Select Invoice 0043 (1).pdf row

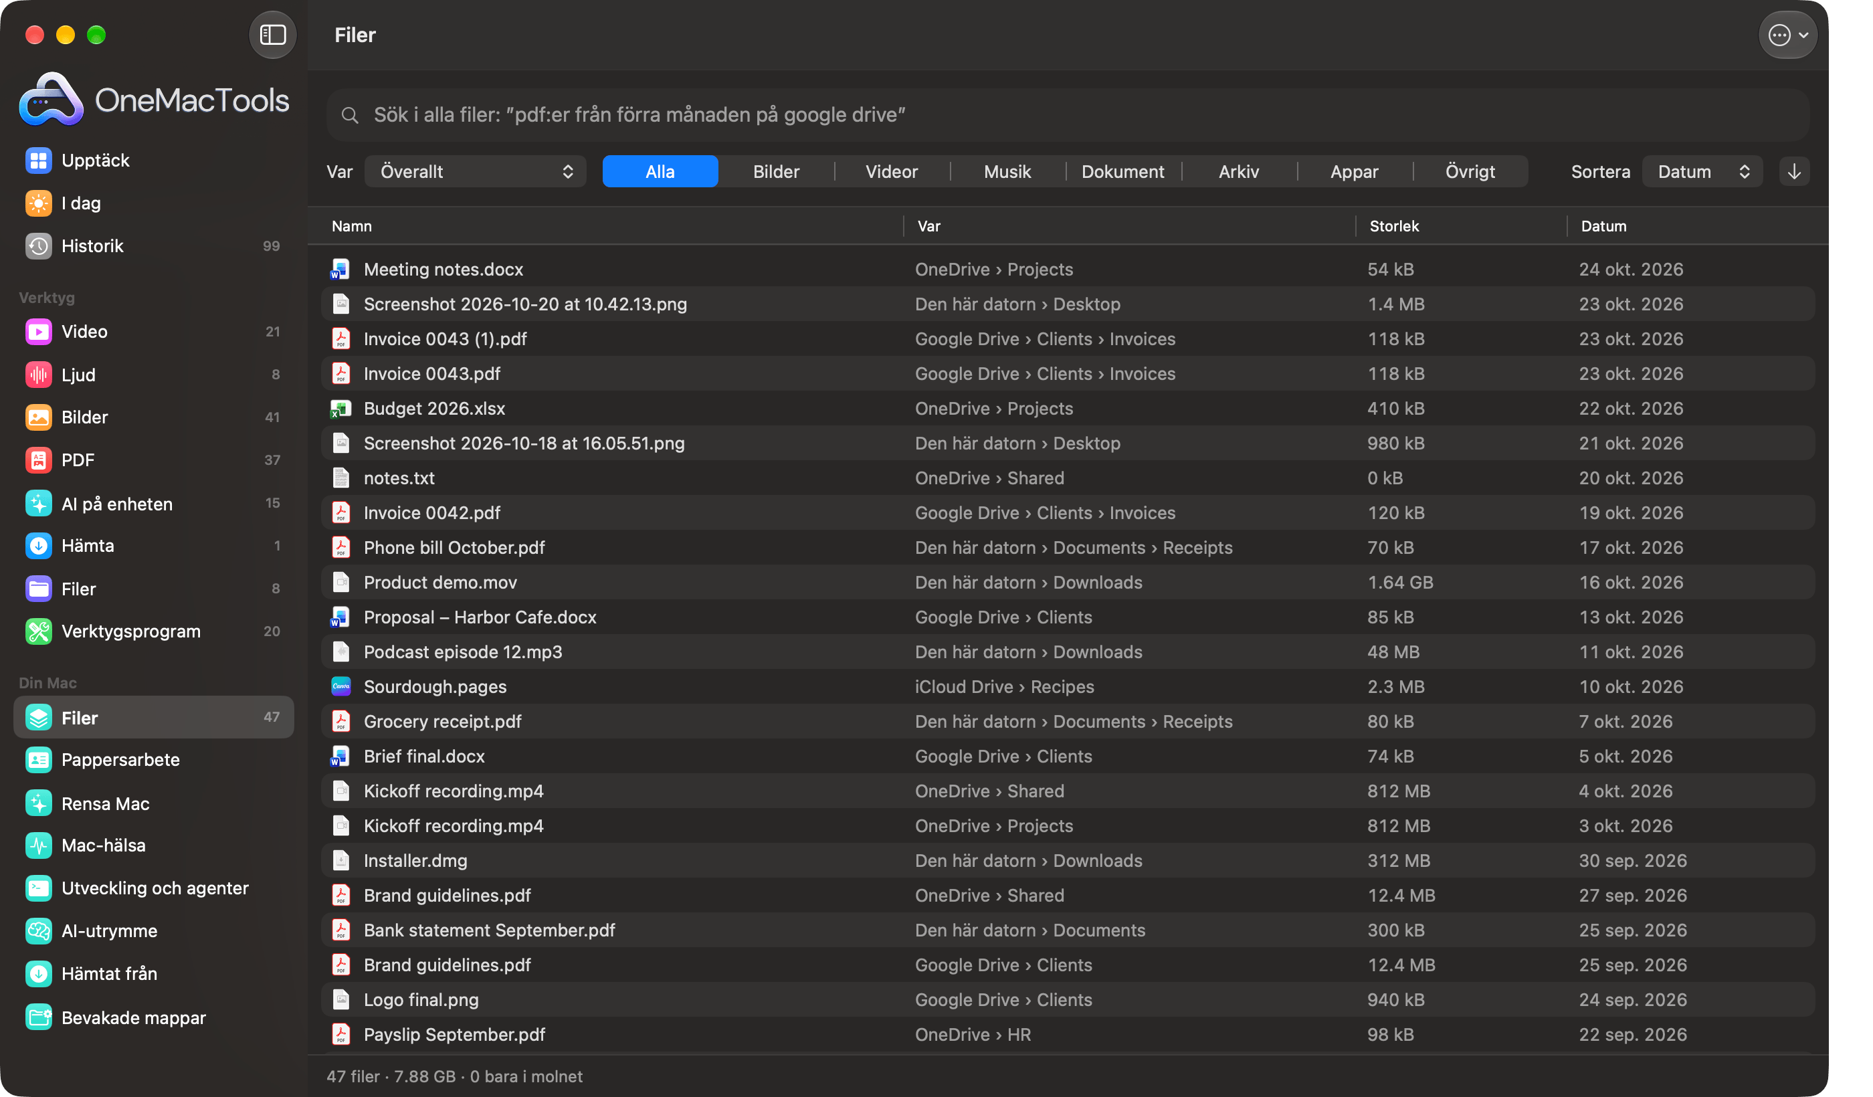(x=1068, y=339)
